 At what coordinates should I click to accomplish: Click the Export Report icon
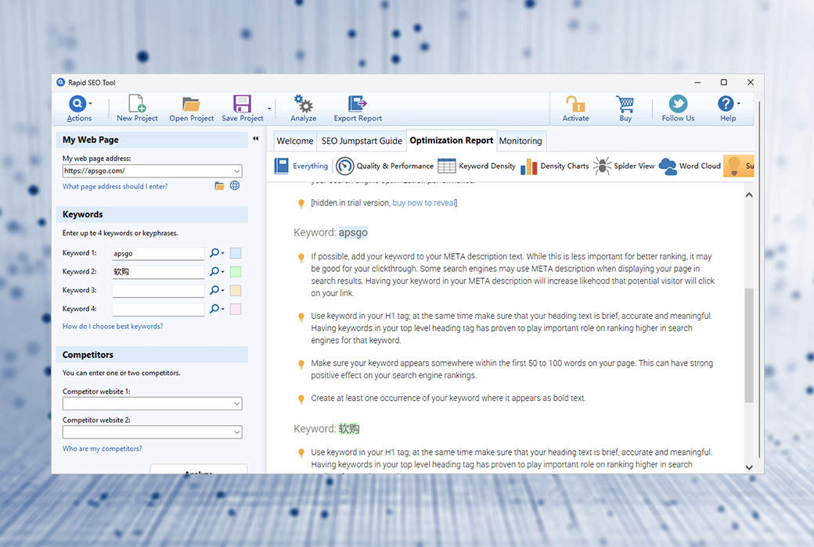click(357, 104)
